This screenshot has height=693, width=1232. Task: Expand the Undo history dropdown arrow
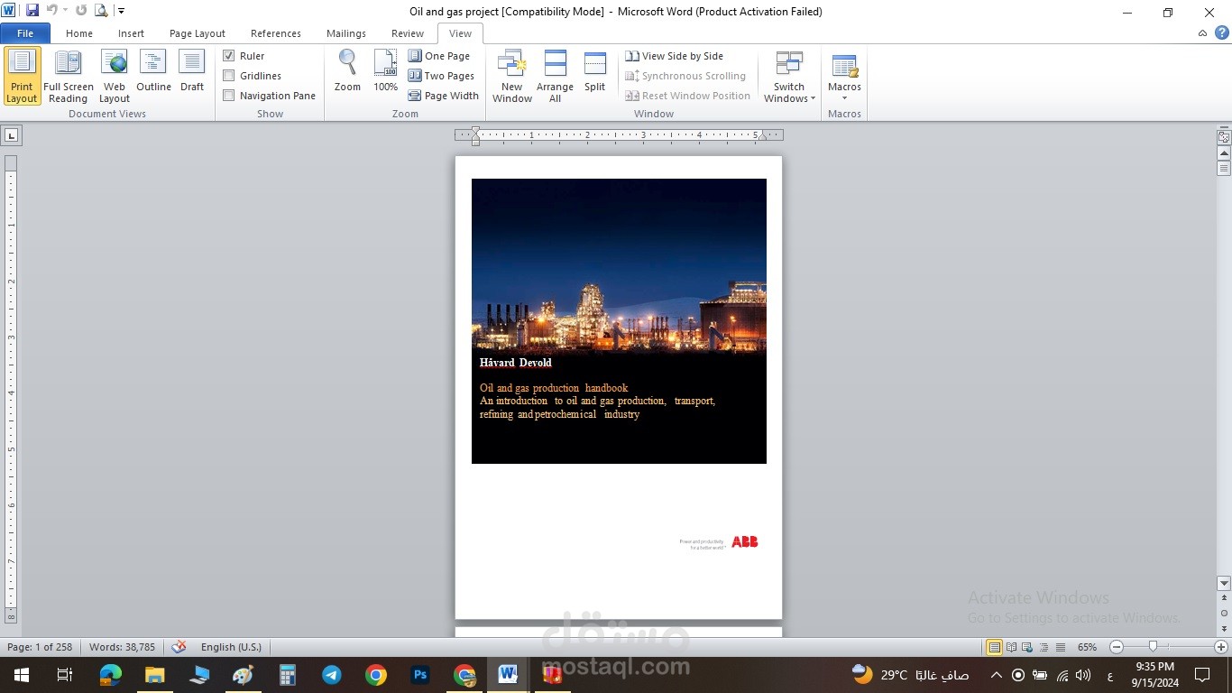point(65,11)
